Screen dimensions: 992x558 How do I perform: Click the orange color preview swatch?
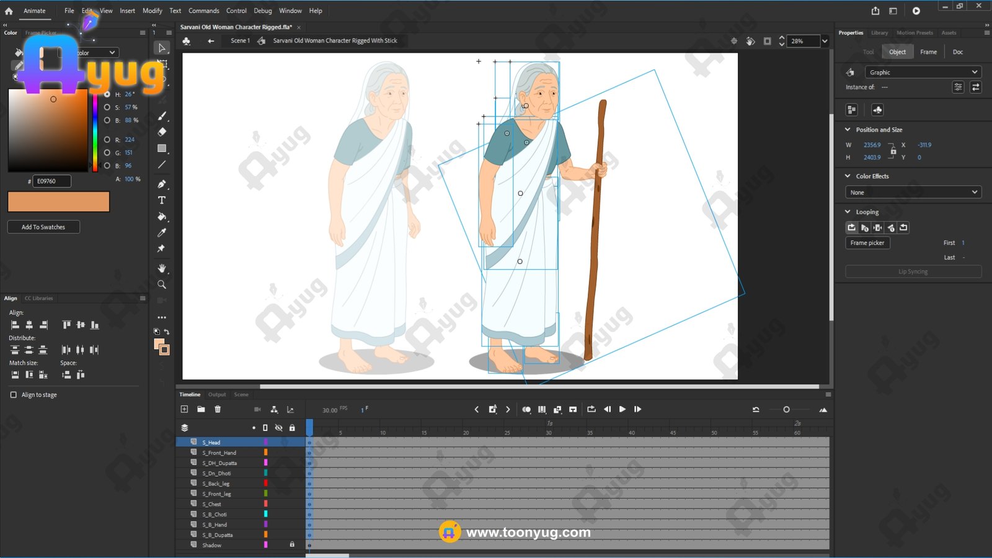click(58, 201)
